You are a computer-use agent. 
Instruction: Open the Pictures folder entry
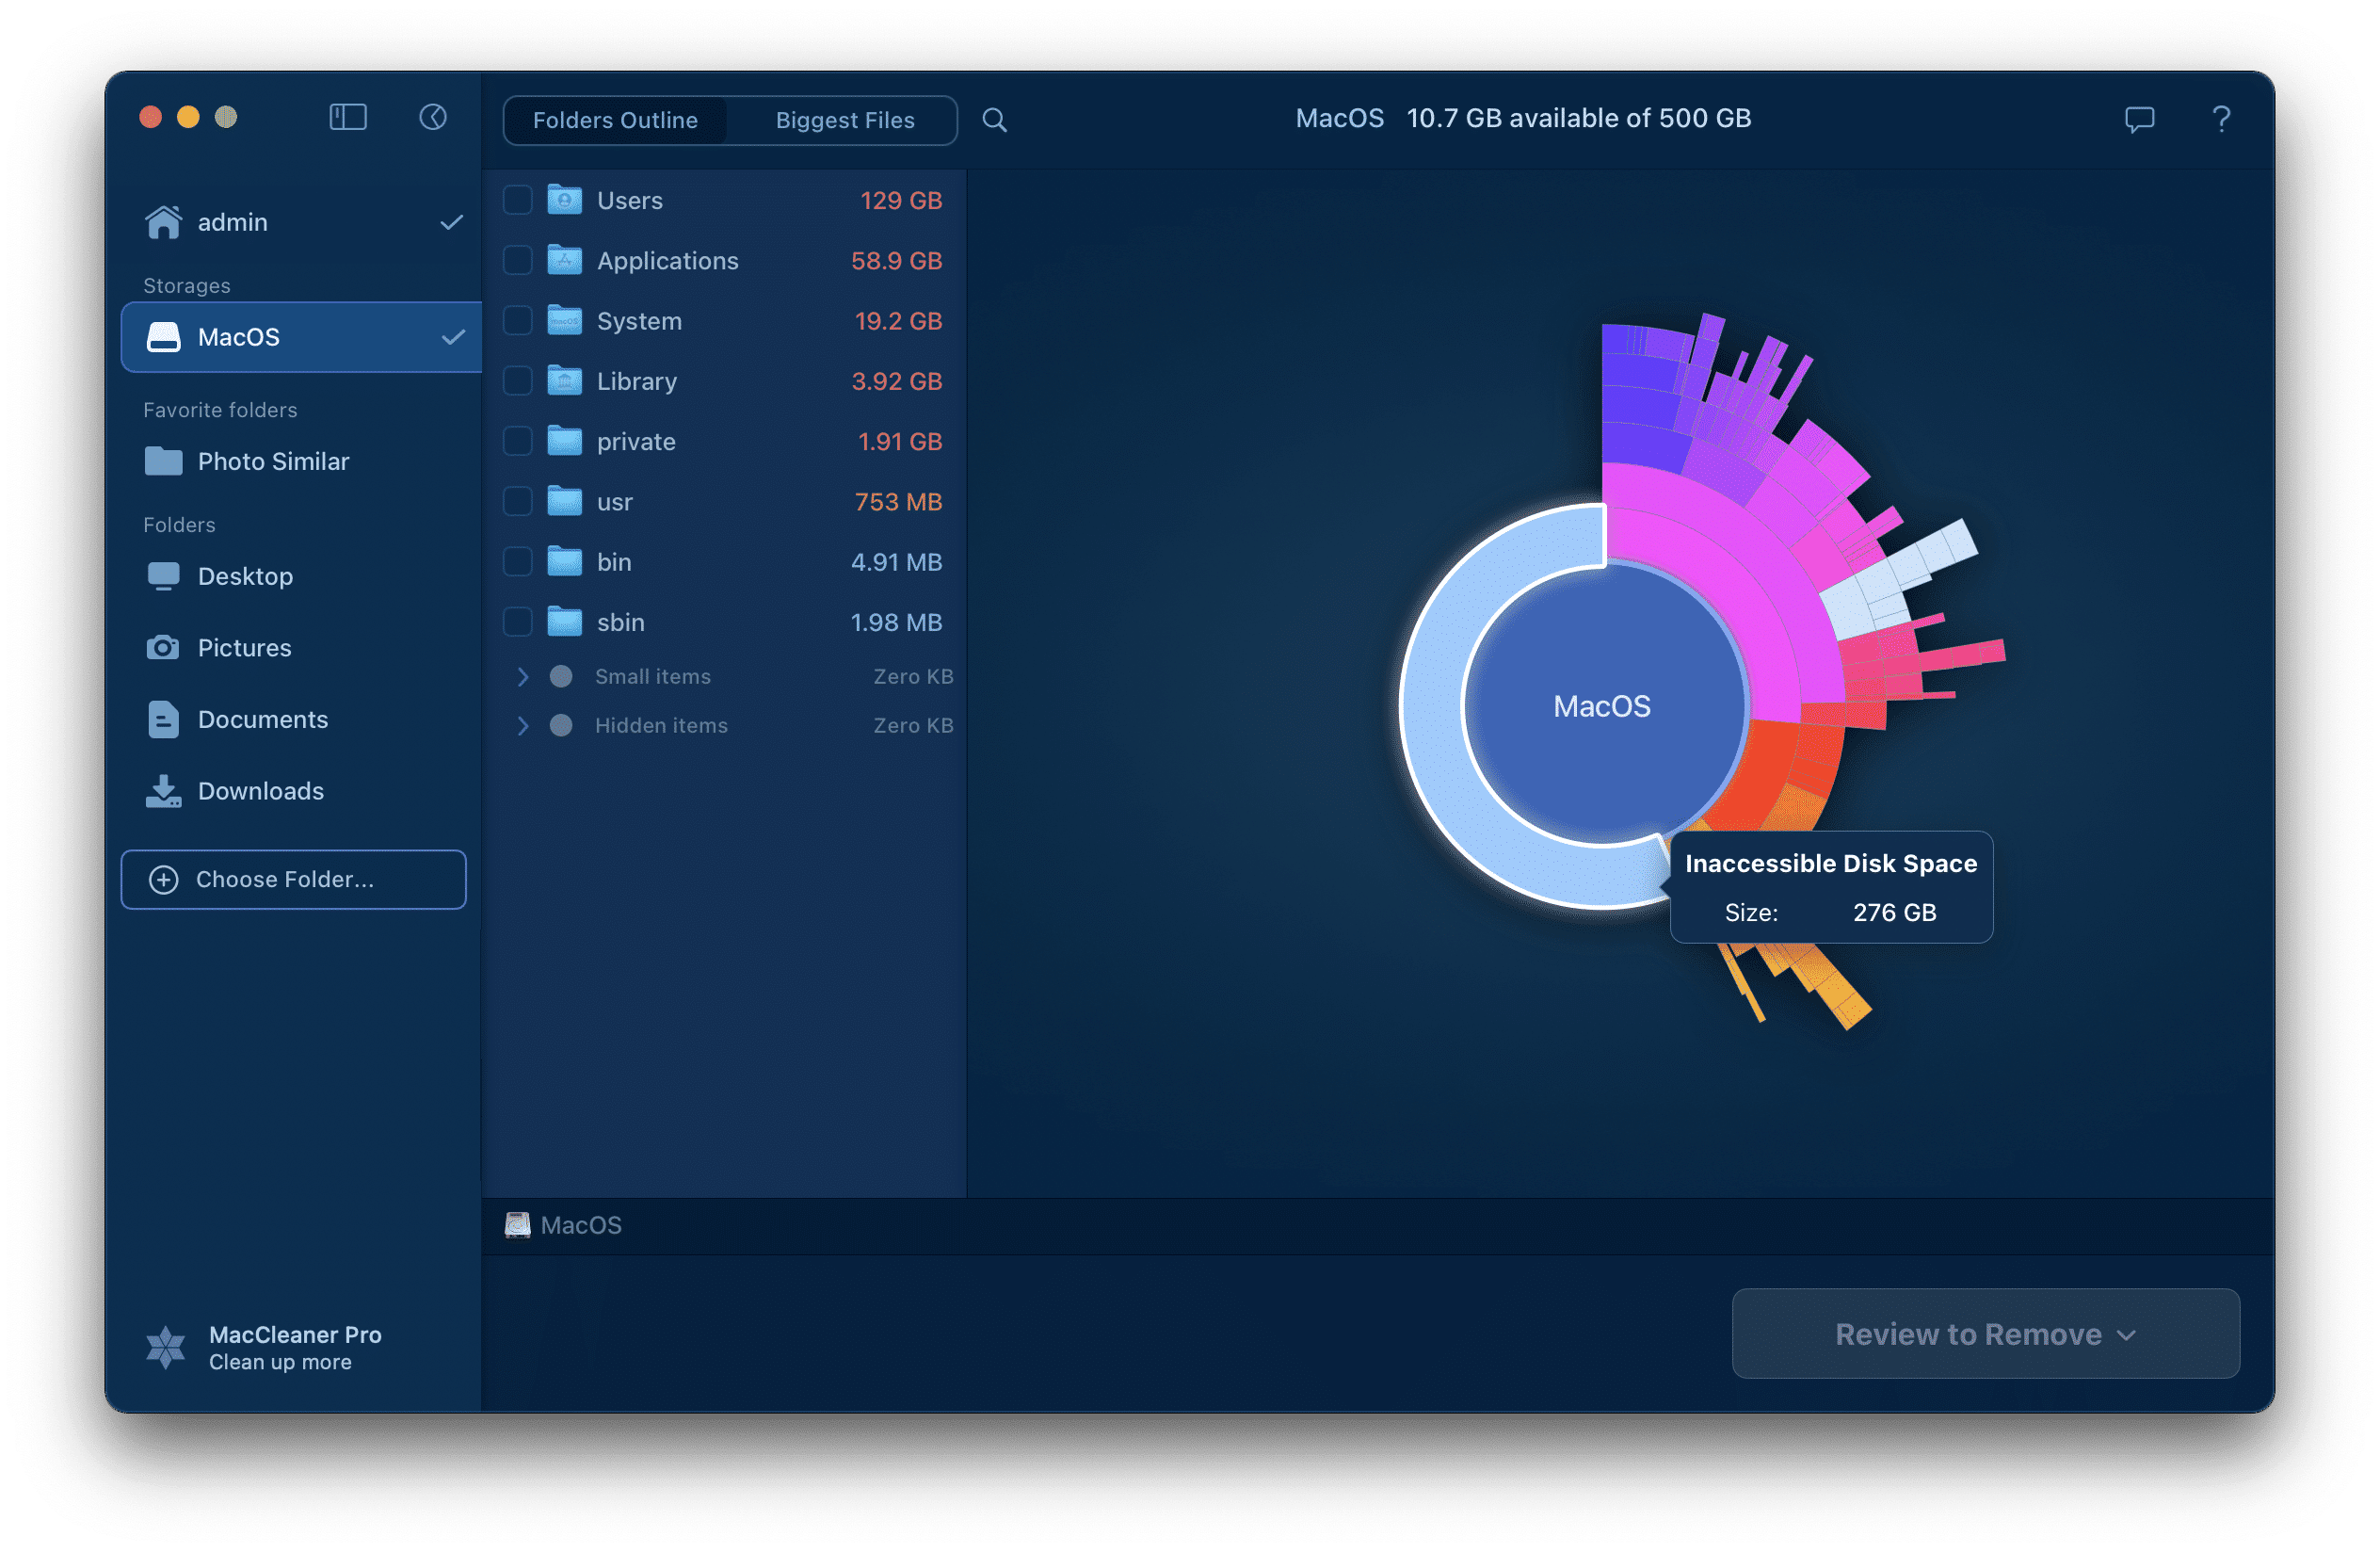point(302,648)
